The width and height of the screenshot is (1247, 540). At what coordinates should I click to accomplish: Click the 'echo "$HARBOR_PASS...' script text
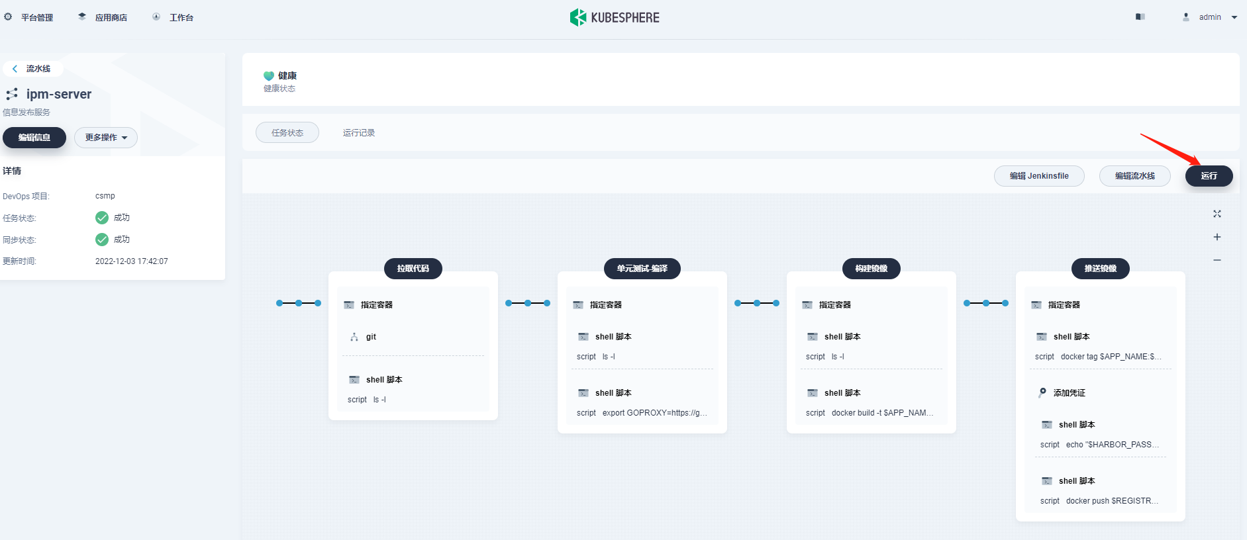pos(1113,445)
